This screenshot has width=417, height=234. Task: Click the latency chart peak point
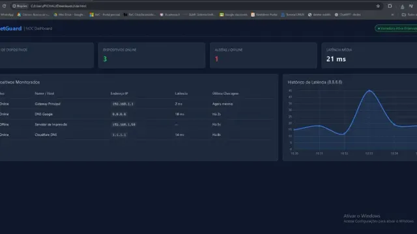coord(369,91)
